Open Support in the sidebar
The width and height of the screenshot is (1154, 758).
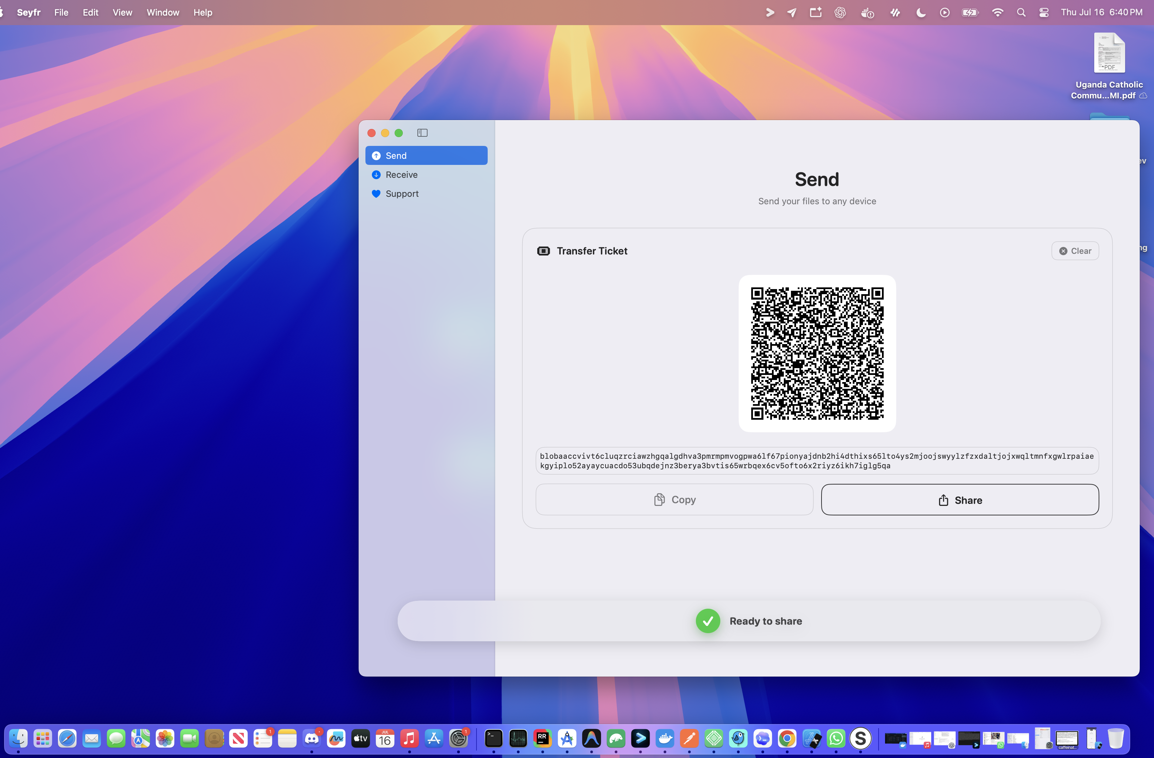click(x=426, y=193)
